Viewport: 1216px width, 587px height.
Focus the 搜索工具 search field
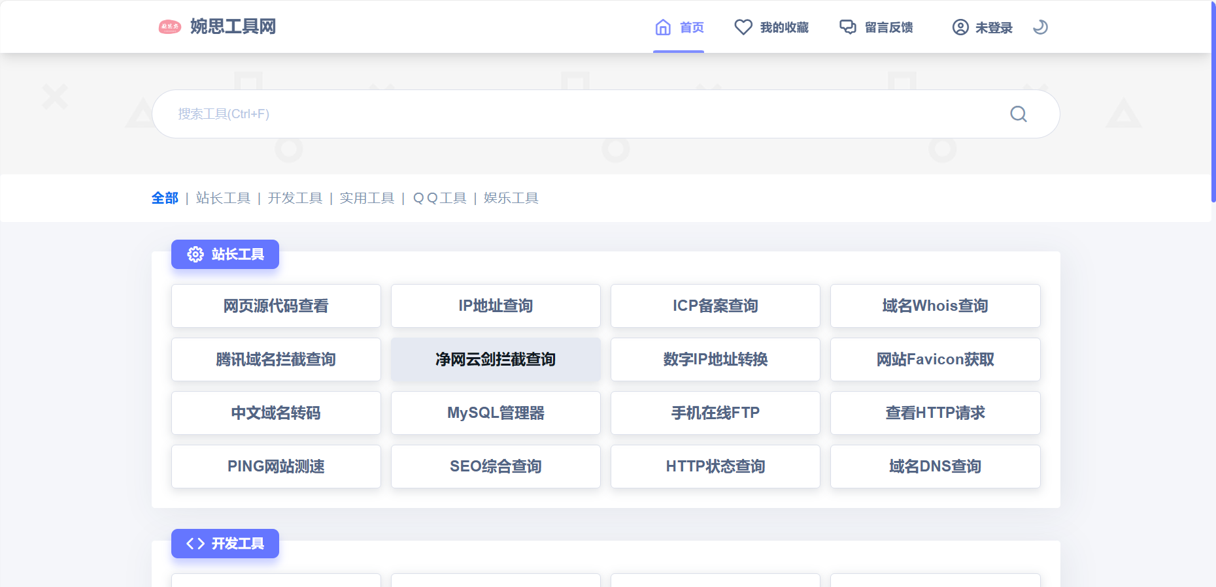coord(605,114)
